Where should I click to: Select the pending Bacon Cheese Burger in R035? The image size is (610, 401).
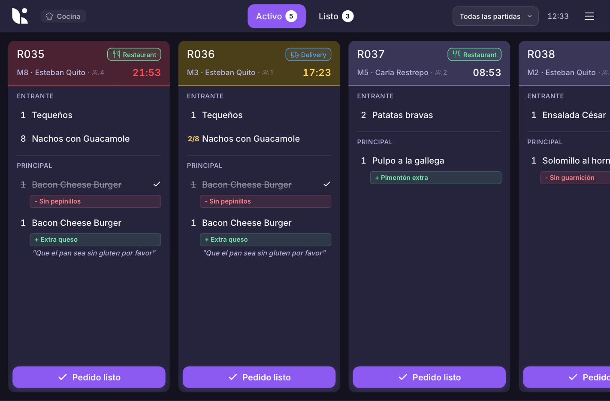(89, 223)
